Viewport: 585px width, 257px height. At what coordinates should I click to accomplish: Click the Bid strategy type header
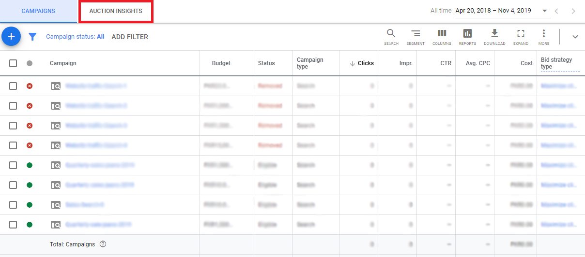click(556, 63)
